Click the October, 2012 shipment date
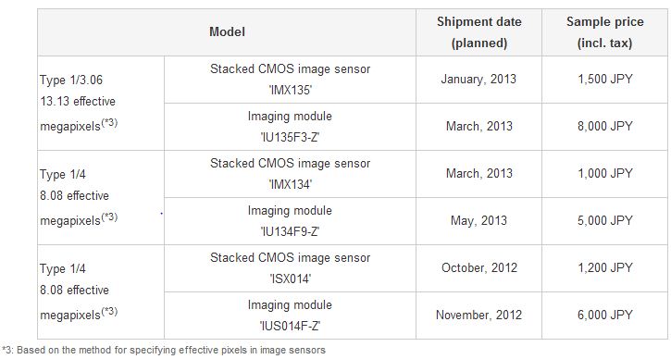Screen dimensions: 671x359 click(478, 267)
